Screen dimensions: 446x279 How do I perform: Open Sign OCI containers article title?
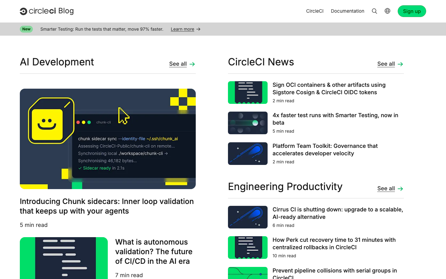(x=329, y=89)
